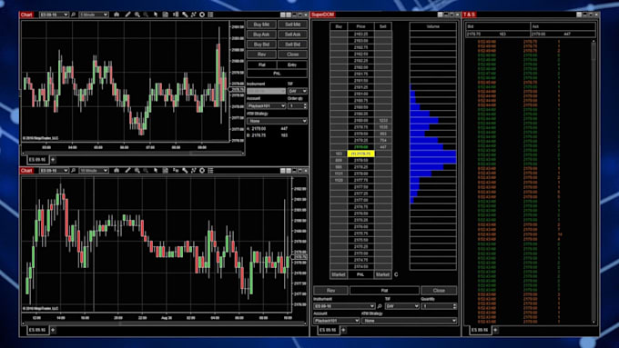Open bar type icon in bottom chart
This screenshot has height=348, width=619.
[117, 170]
